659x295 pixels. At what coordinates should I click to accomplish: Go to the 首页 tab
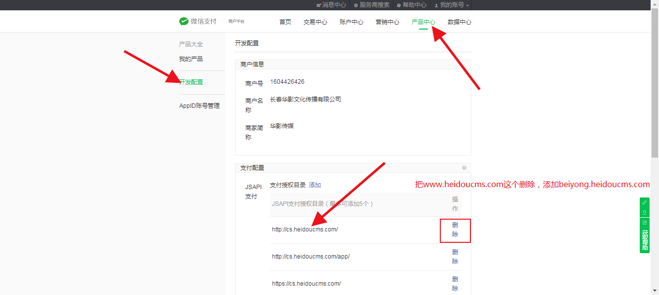pyautogui.click(x=285, y=22)
